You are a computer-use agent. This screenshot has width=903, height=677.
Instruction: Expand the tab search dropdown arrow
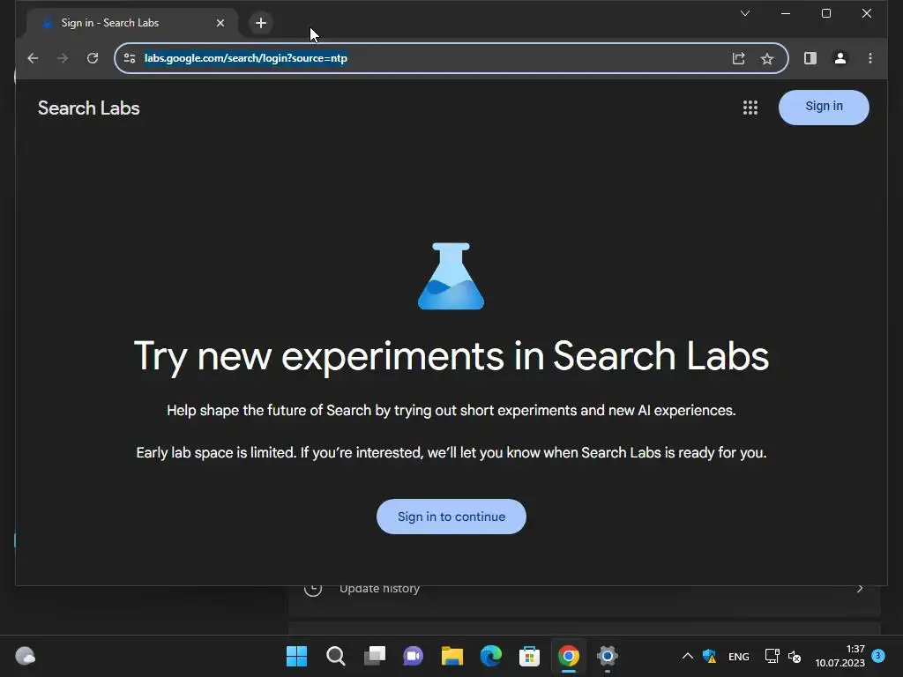pos(745,13)
